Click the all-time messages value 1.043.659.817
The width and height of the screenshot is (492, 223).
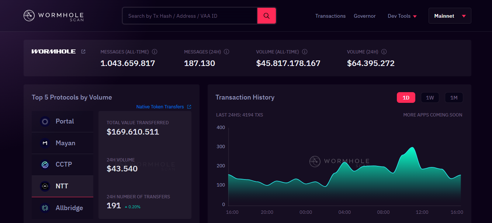click(x=128, y=63)
